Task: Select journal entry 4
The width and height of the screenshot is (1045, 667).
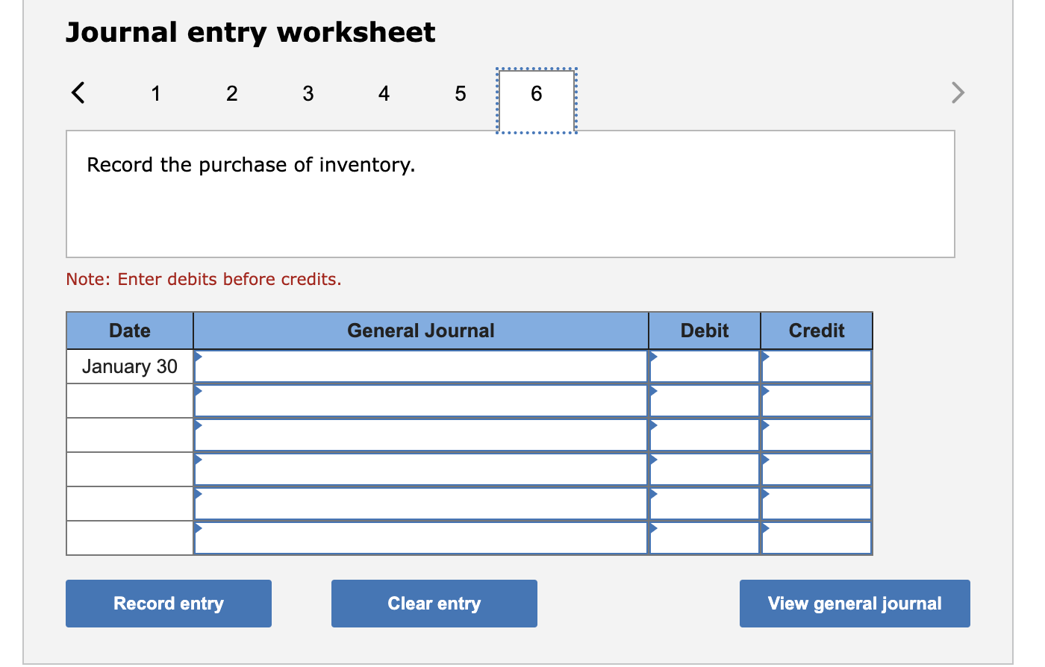Action: point(384,93)
